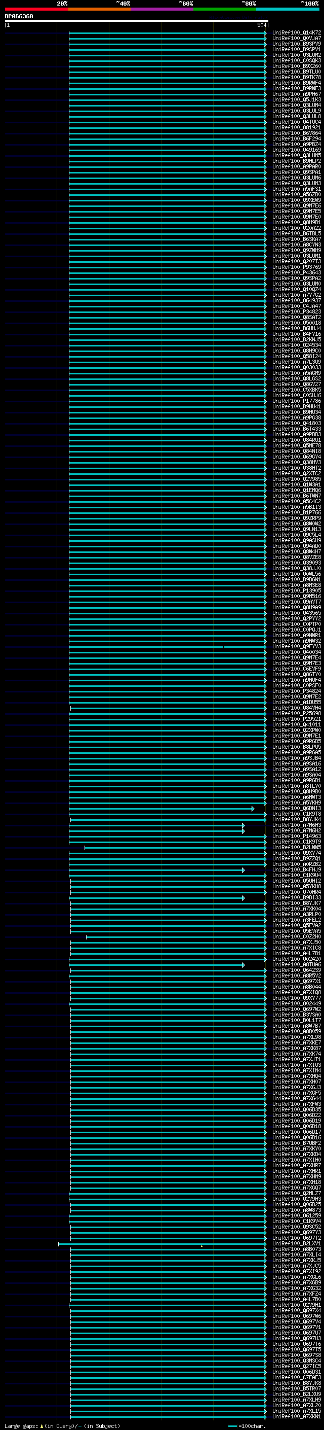
Task: Click hit label UniRef100_B9DI33
Action: click(x=297, y=897)
